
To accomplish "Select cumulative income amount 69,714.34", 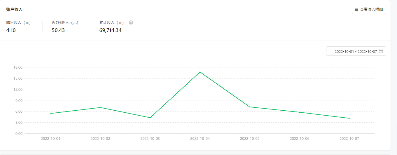I will coord(111,30).
